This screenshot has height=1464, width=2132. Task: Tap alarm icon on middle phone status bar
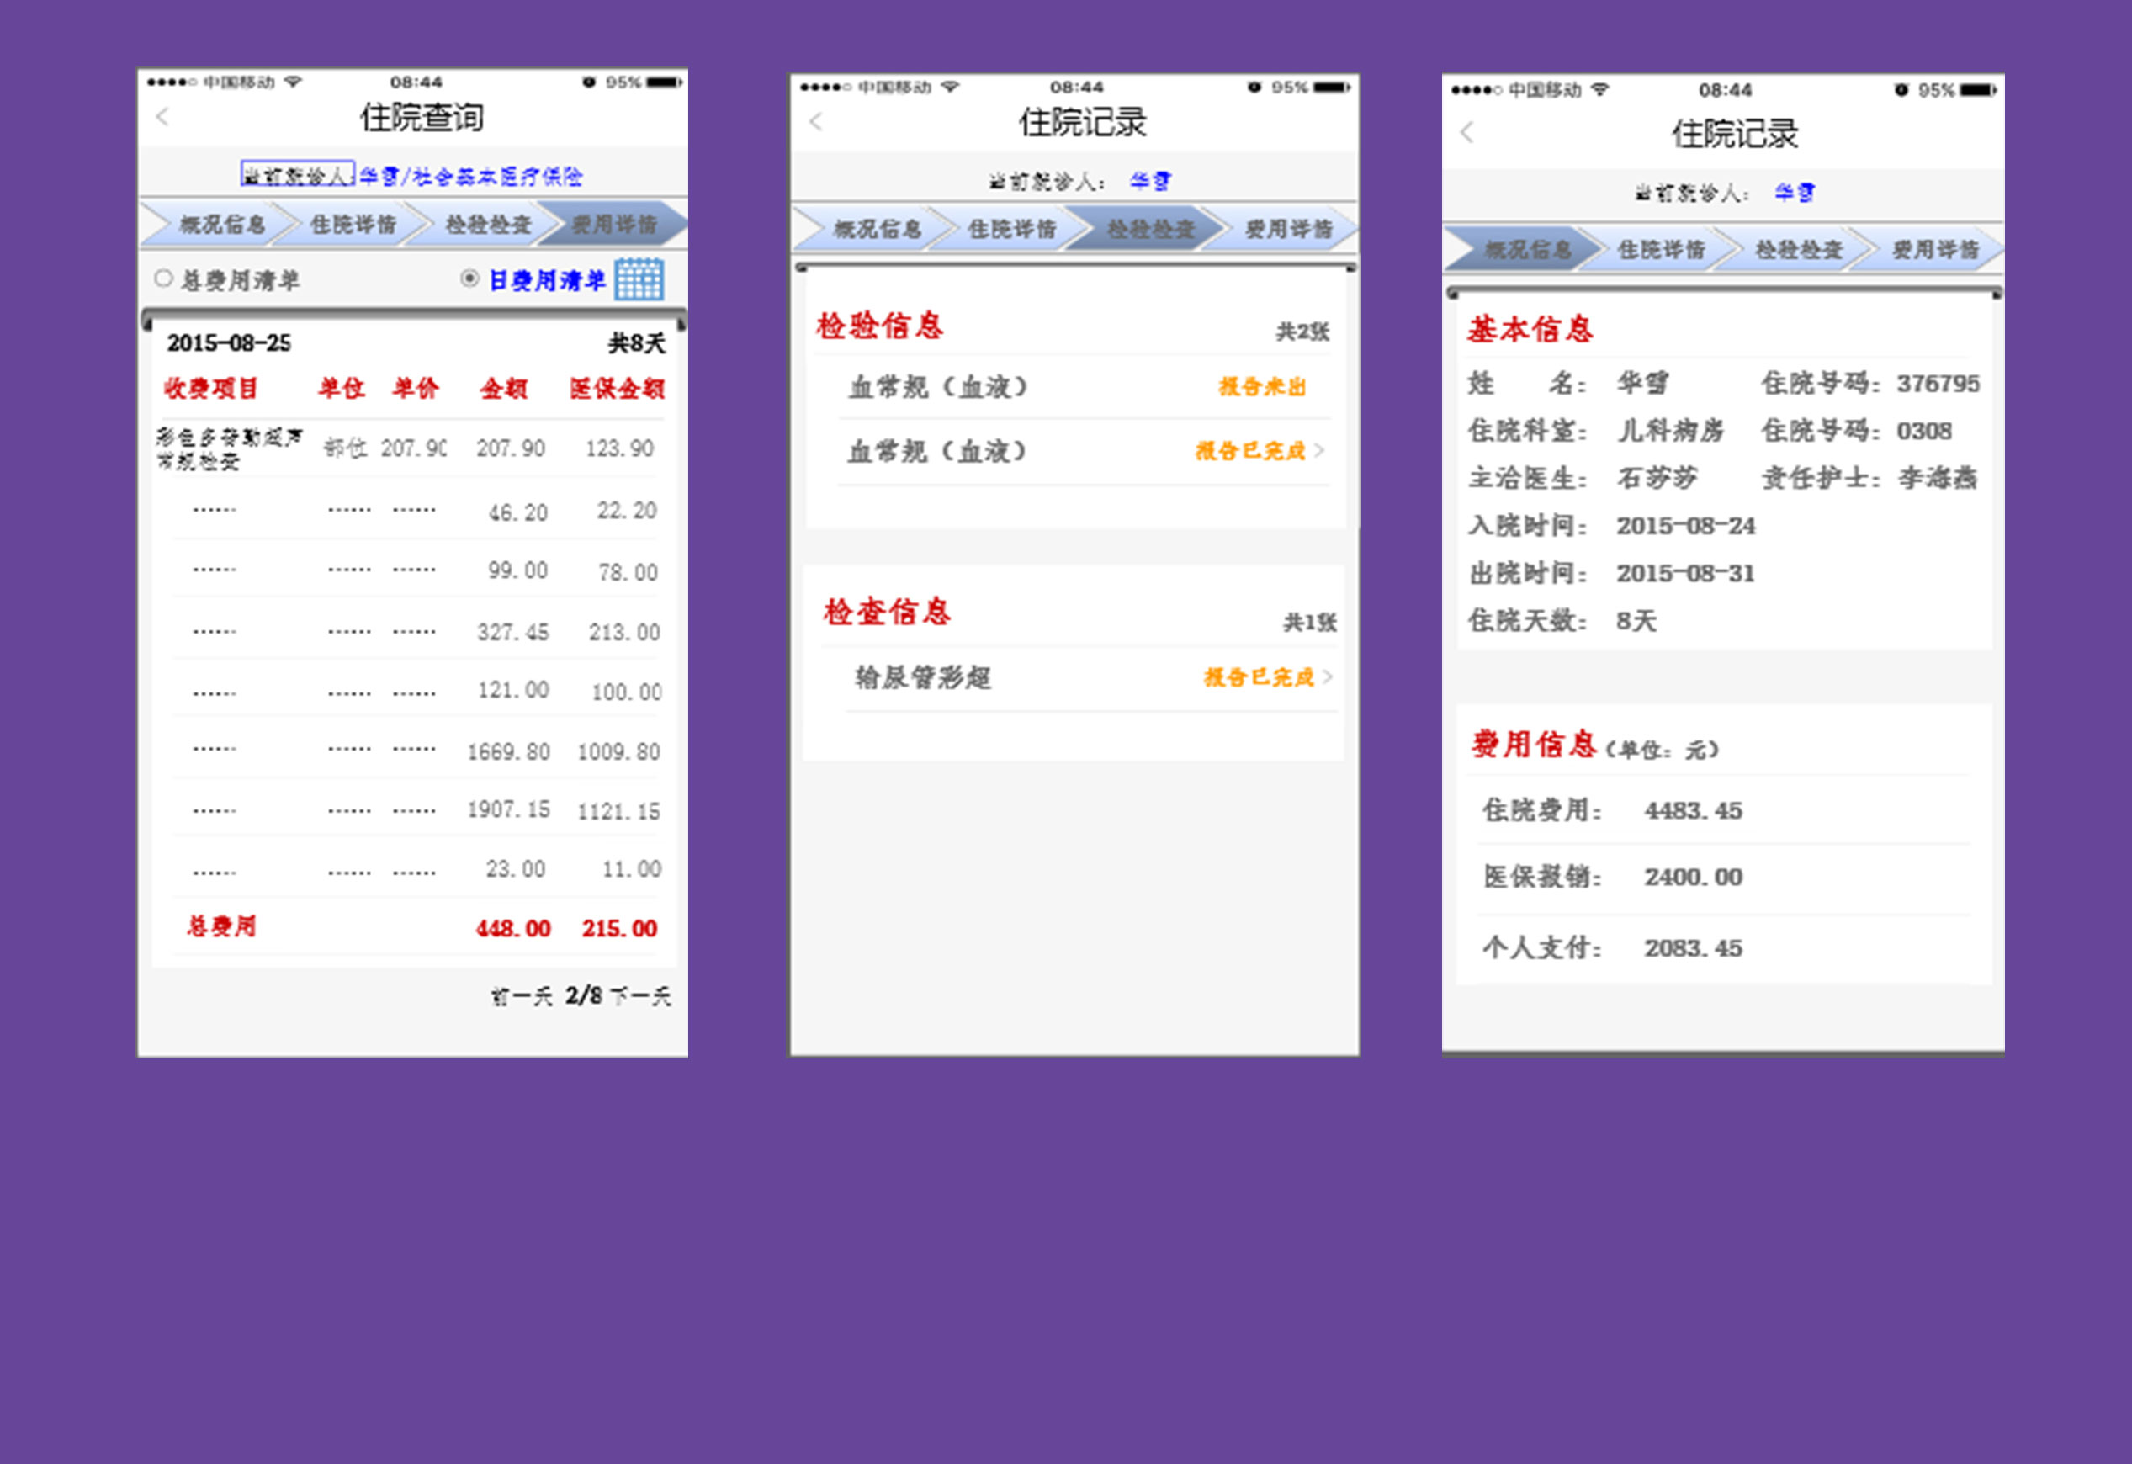[1253, 88]
